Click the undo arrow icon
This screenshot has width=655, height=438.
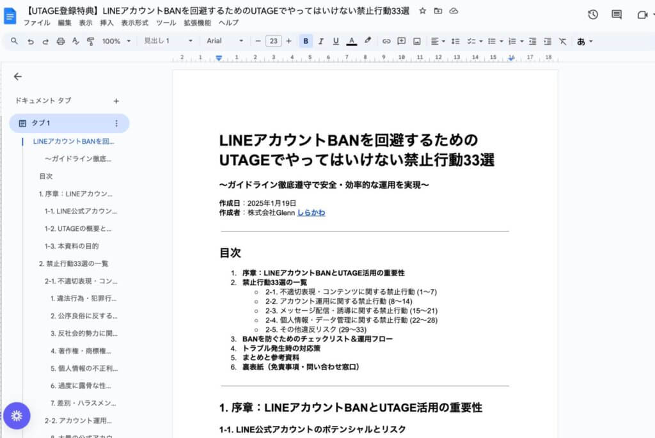(31, 41)
